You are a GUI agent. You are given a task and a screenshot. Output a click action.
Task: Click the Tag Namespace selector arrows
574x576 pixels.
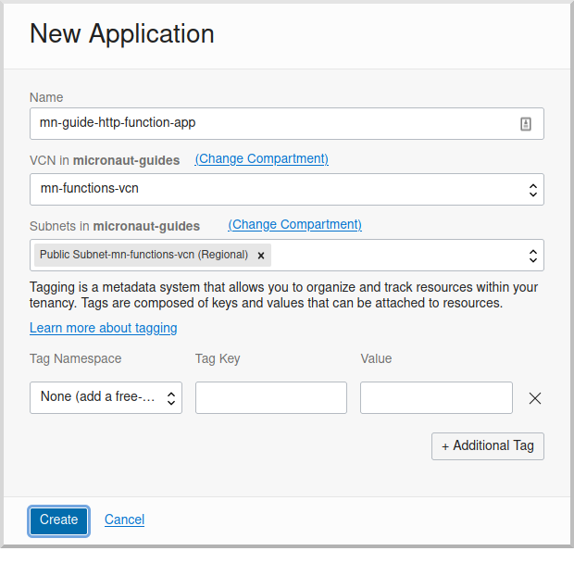point(170,398)
